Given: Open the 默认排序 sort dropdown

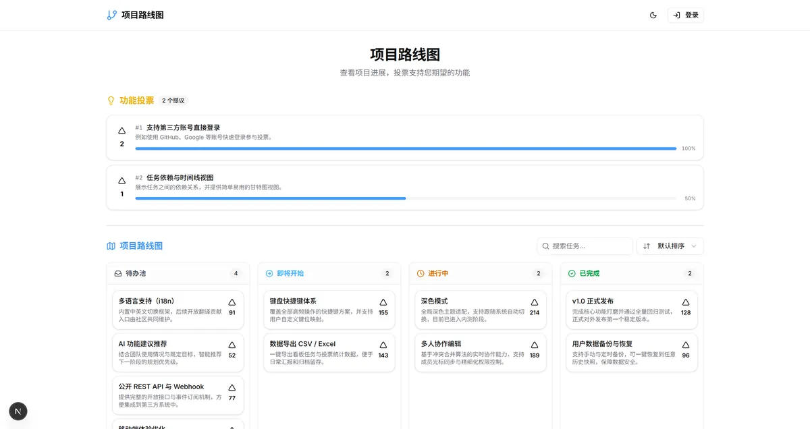Looking at the screenshot, I should pos(670,246).
